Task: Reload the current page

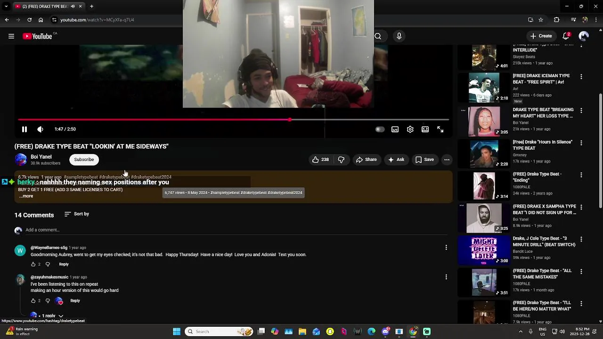Action: pos(29,20)
